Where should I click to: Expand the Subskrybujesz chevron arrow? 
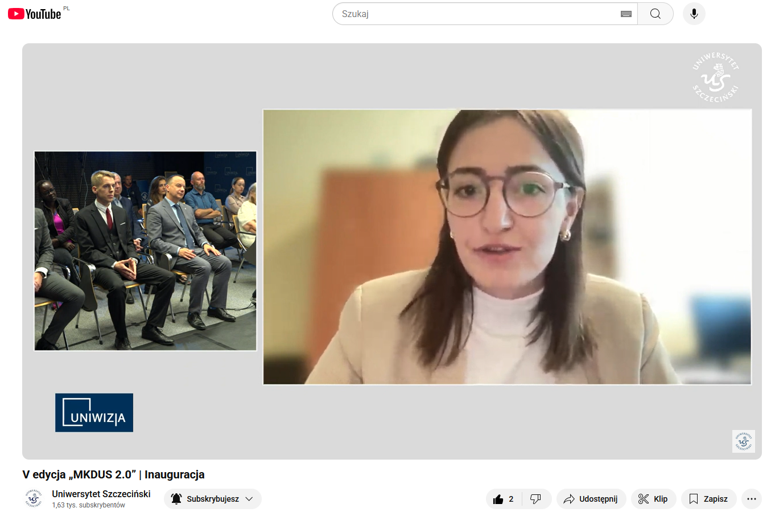click(x=249, y=499)
